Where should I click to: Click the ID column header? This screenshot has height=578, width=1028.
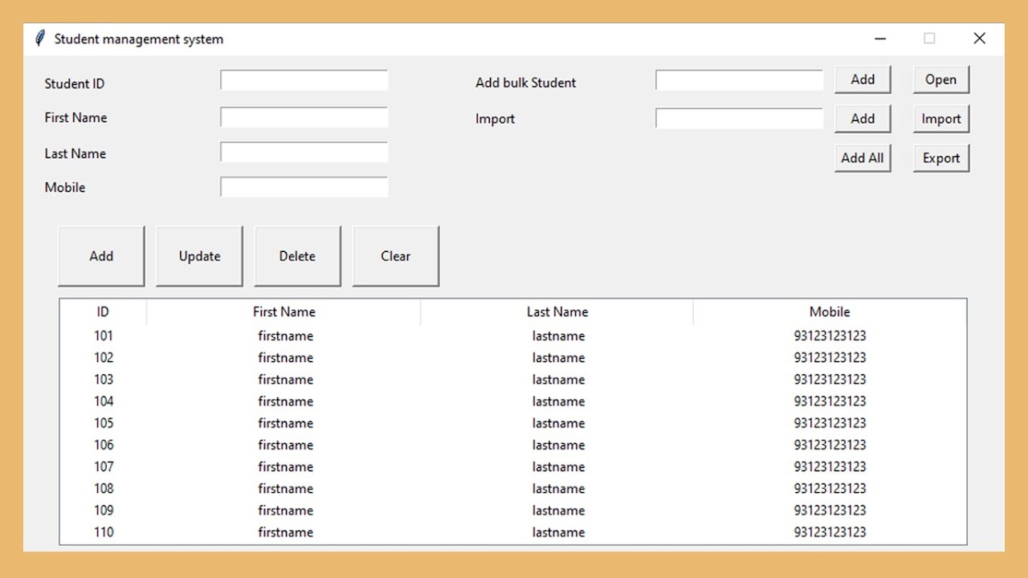(x=103, y=311)
